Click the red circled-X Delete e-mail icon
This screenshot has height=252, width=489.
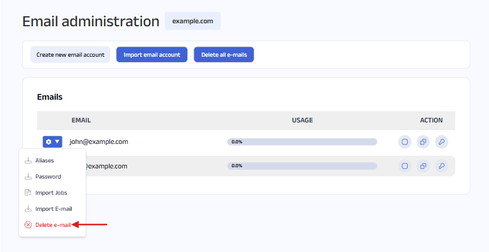tap(28, 225)
